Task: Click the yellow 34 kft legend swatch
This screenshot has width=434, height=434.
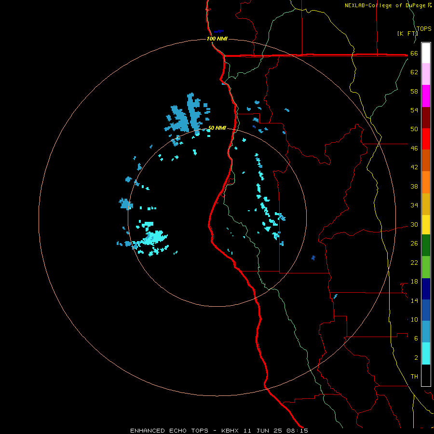Action: tap(426, 225)
